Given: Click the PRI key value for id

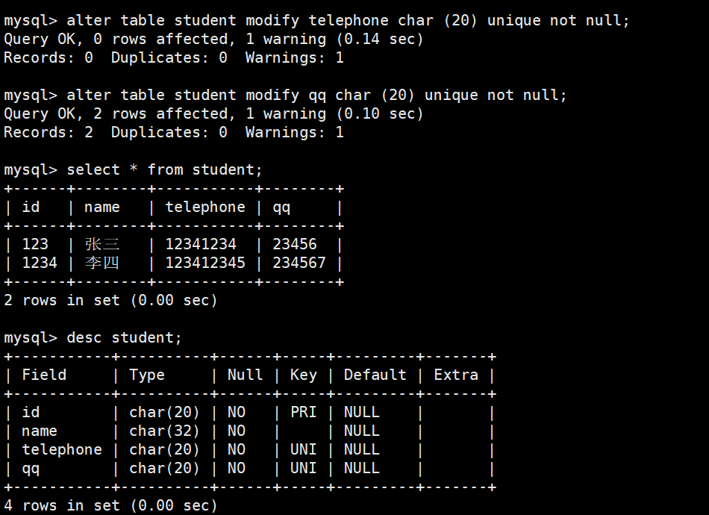Looking at the screenshot, I should point(304,412).
